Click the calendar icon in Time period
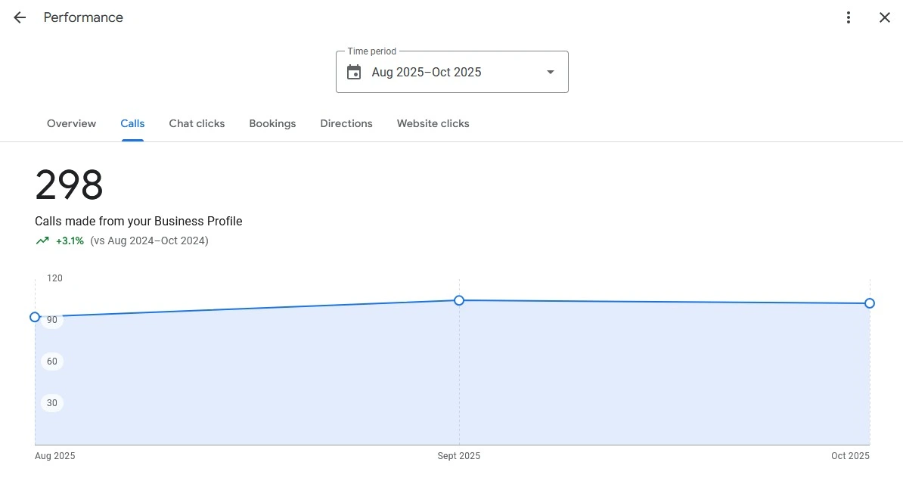 (x=354, y=72)
